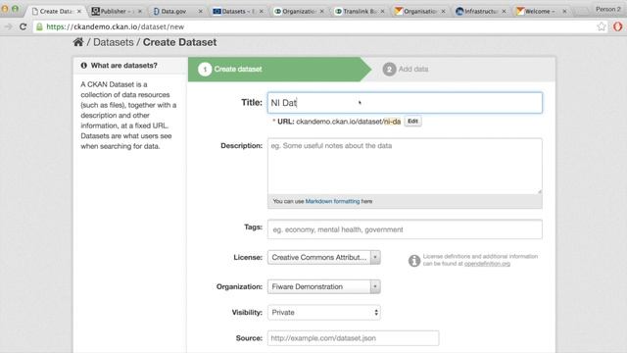The image size is (627, 353).
Task: Open the Organization dropdown
Action: pyautogui.click(x=324, y=286)
